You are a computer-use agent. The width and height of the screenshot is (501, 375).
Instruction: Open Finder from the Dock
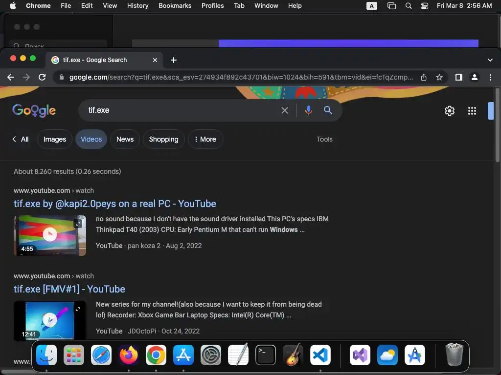point(46,355)
